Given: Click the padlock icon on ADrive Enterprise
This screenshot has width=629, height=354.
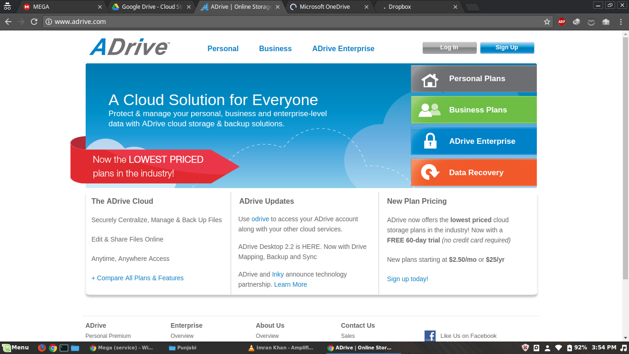Looking at the screenshot, I should [430, 141].
